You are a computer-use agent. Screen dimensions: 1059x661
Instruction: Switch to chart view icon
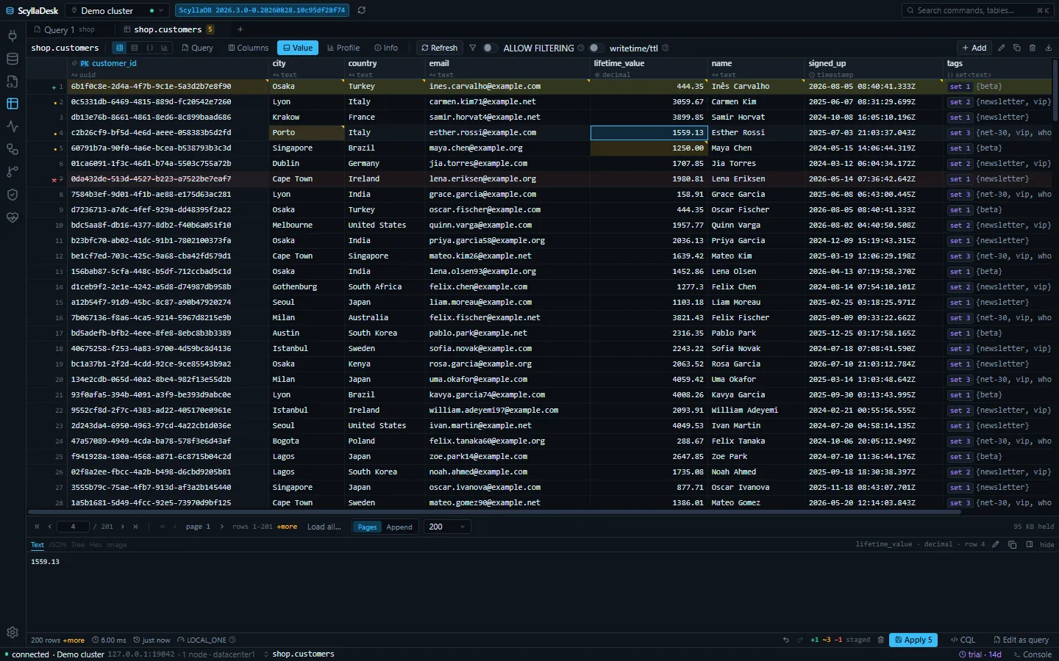point(164,48)
